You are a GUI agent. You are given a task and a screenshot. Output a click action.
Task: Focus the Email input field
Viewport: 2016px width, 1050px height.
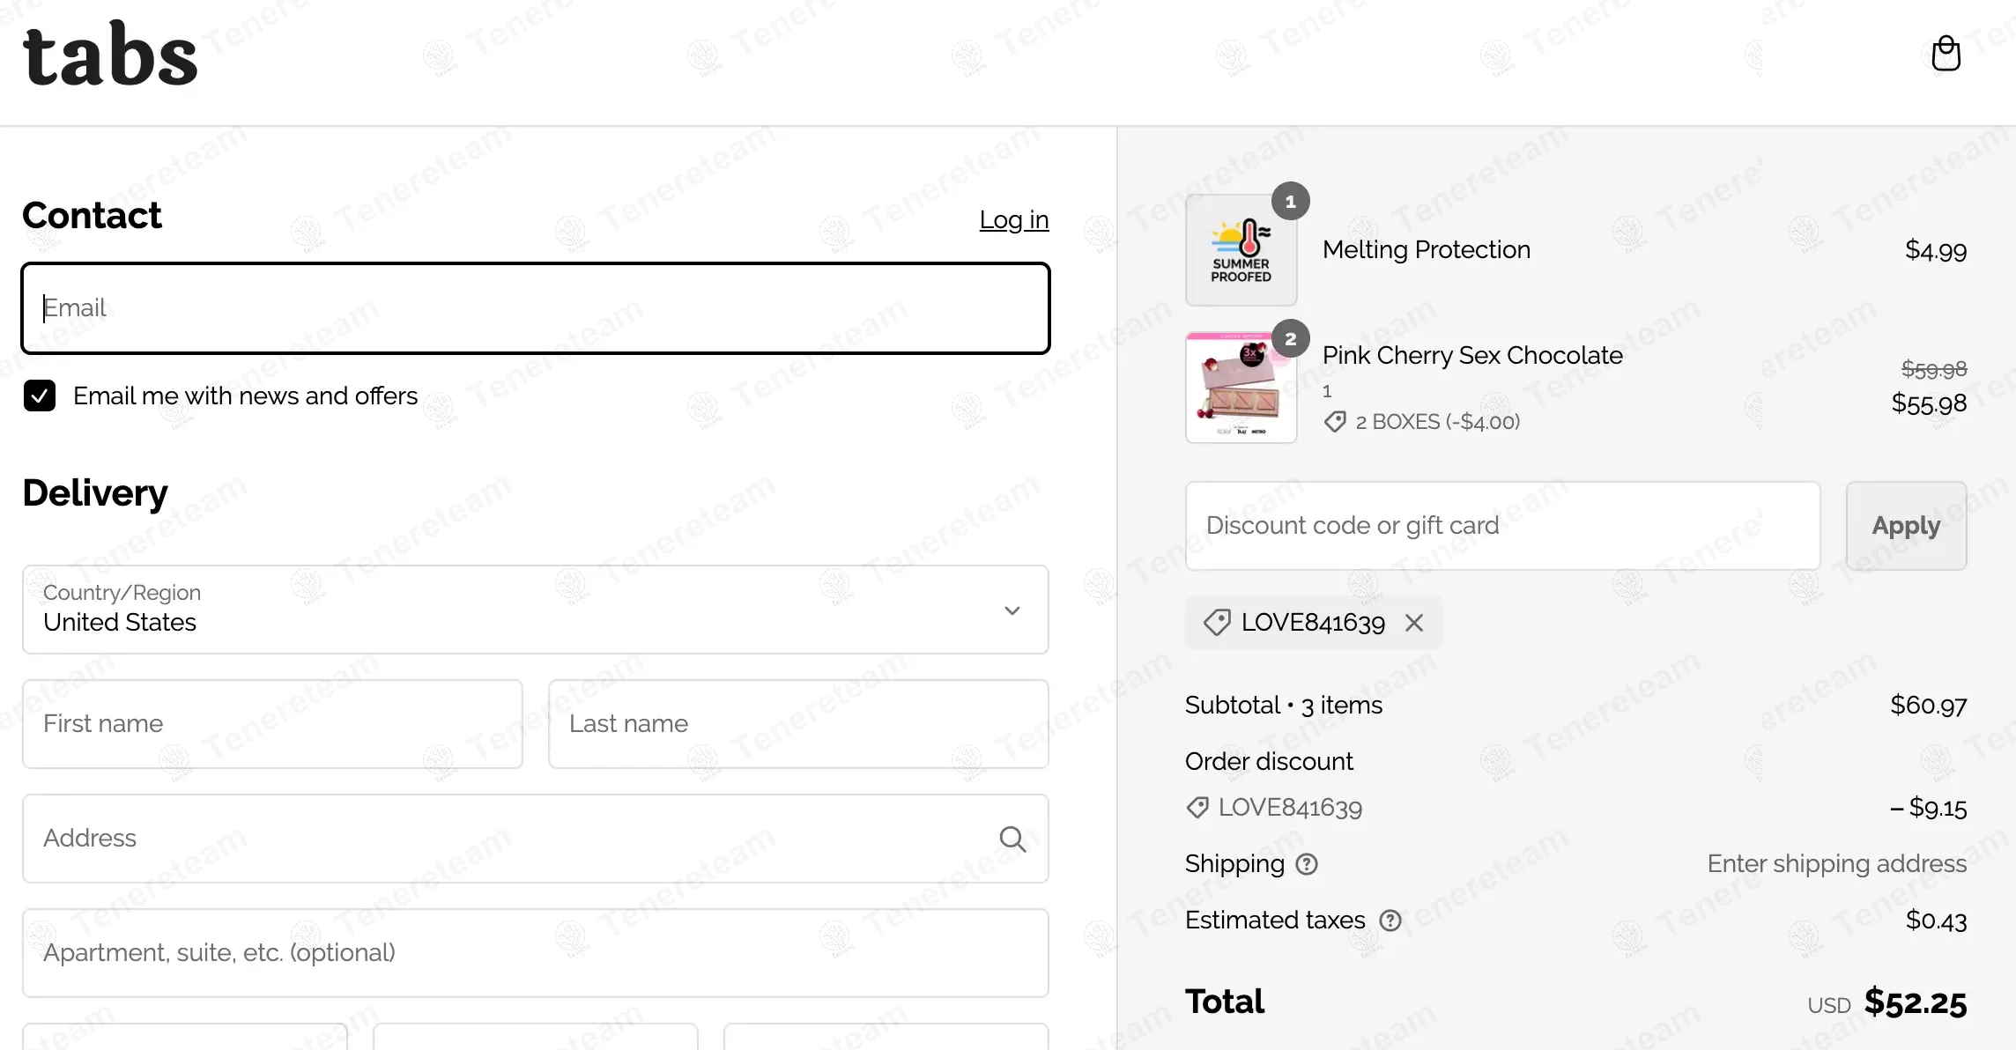click(x=535, y=308)
